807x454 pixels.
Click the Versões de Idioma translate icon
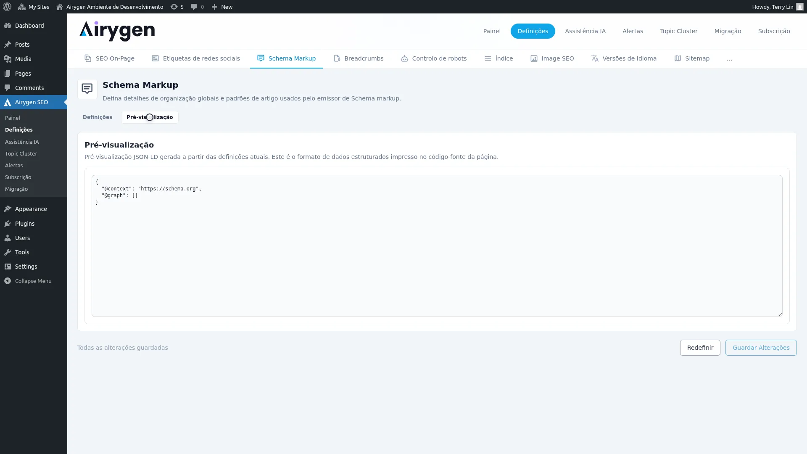point(595,58)
